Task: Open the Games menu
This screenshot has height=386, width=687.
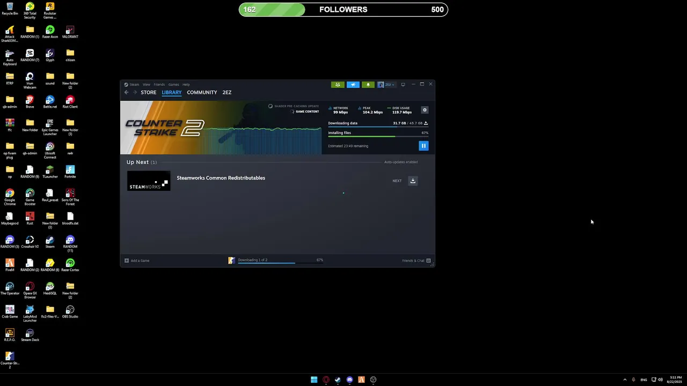Action: point(174,85)
